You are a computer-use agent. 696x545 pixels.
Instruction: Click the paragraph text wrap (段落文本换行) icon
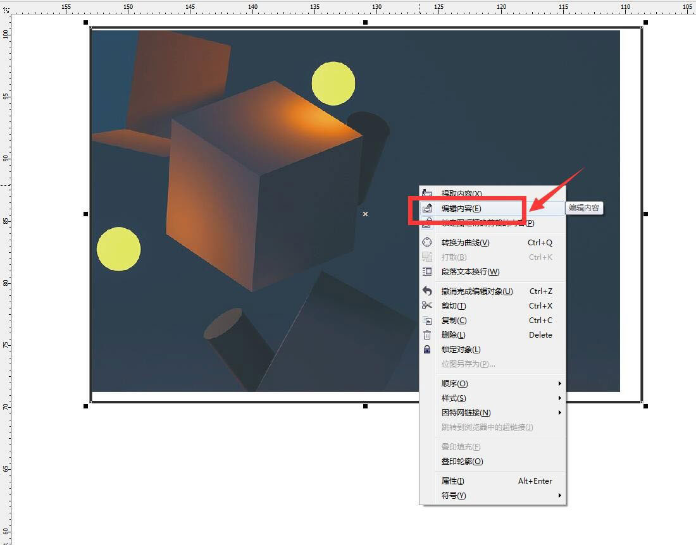[x=427, y=272]
